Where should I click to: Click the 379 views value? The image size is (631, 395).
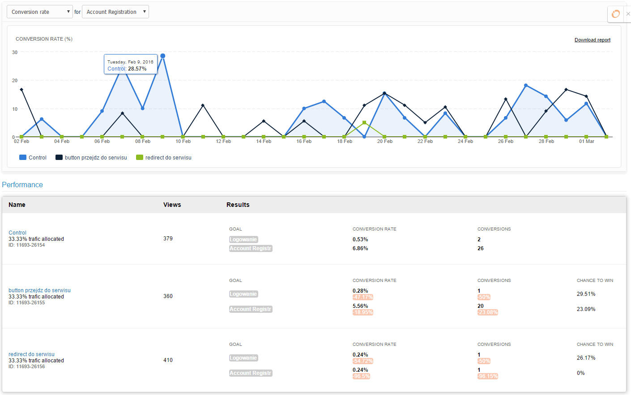coord(168,239)
